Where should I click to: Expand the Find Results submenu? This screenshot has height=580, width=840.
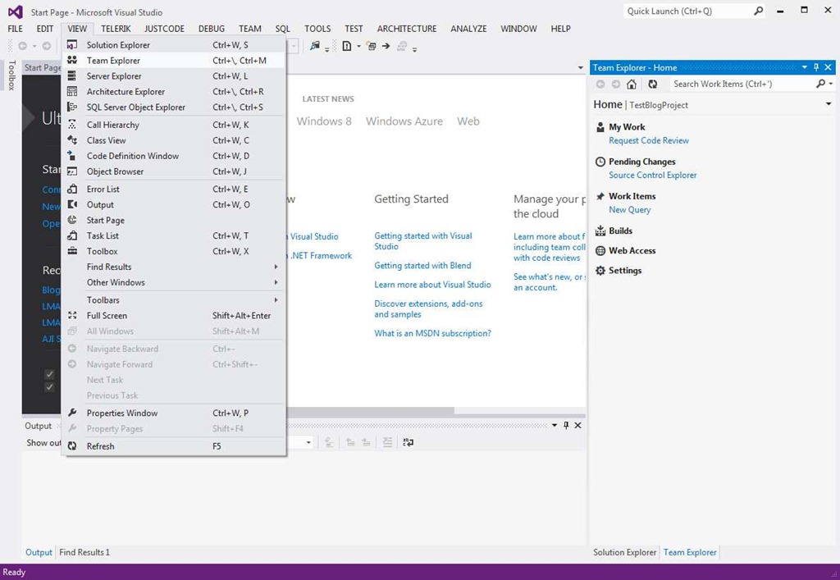174,267
